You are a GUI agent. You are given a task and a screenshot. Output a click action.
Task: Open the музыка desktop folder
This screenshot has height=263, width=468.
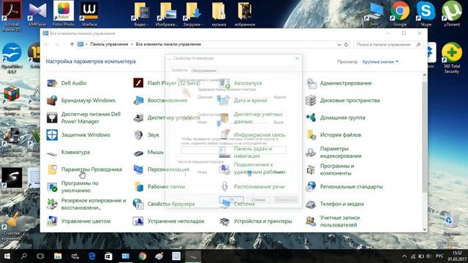tap(219, 14)
